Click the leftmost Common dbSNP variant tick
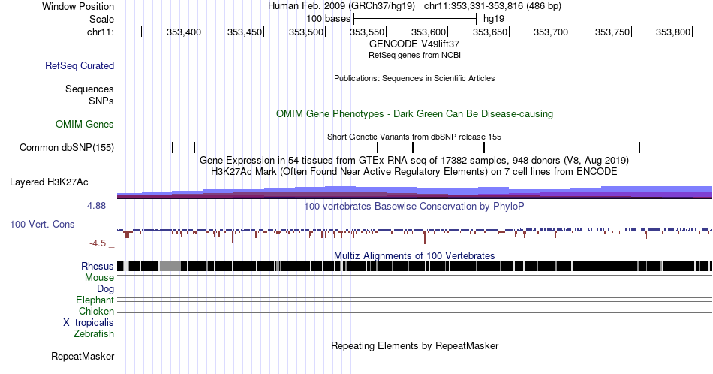The width and height of the screenshot is (713, 374). [x=173, y=147]
